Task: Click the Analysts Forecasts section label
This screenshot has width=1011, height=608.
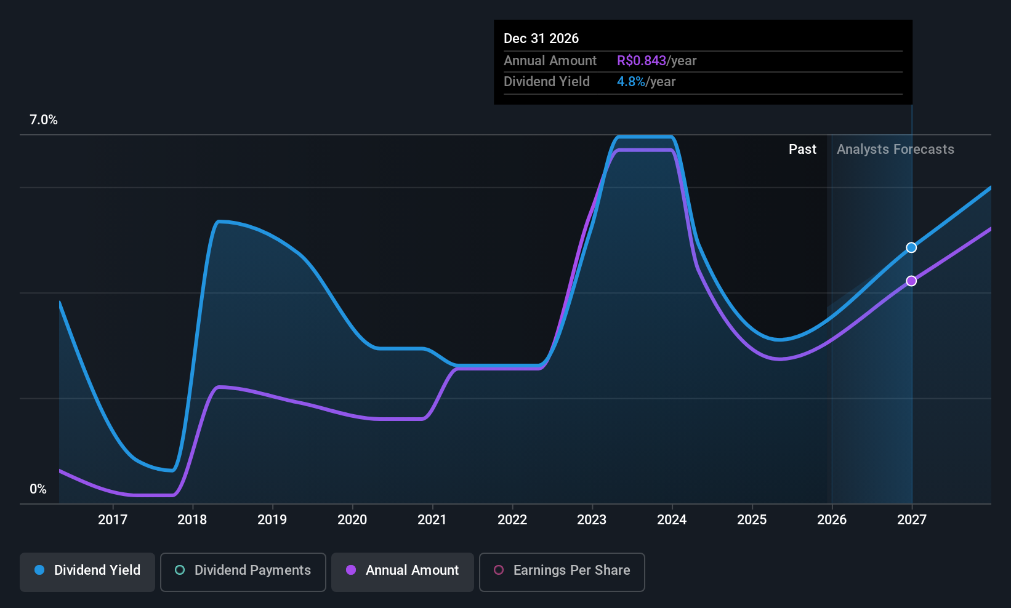Action: click(895, 150)
